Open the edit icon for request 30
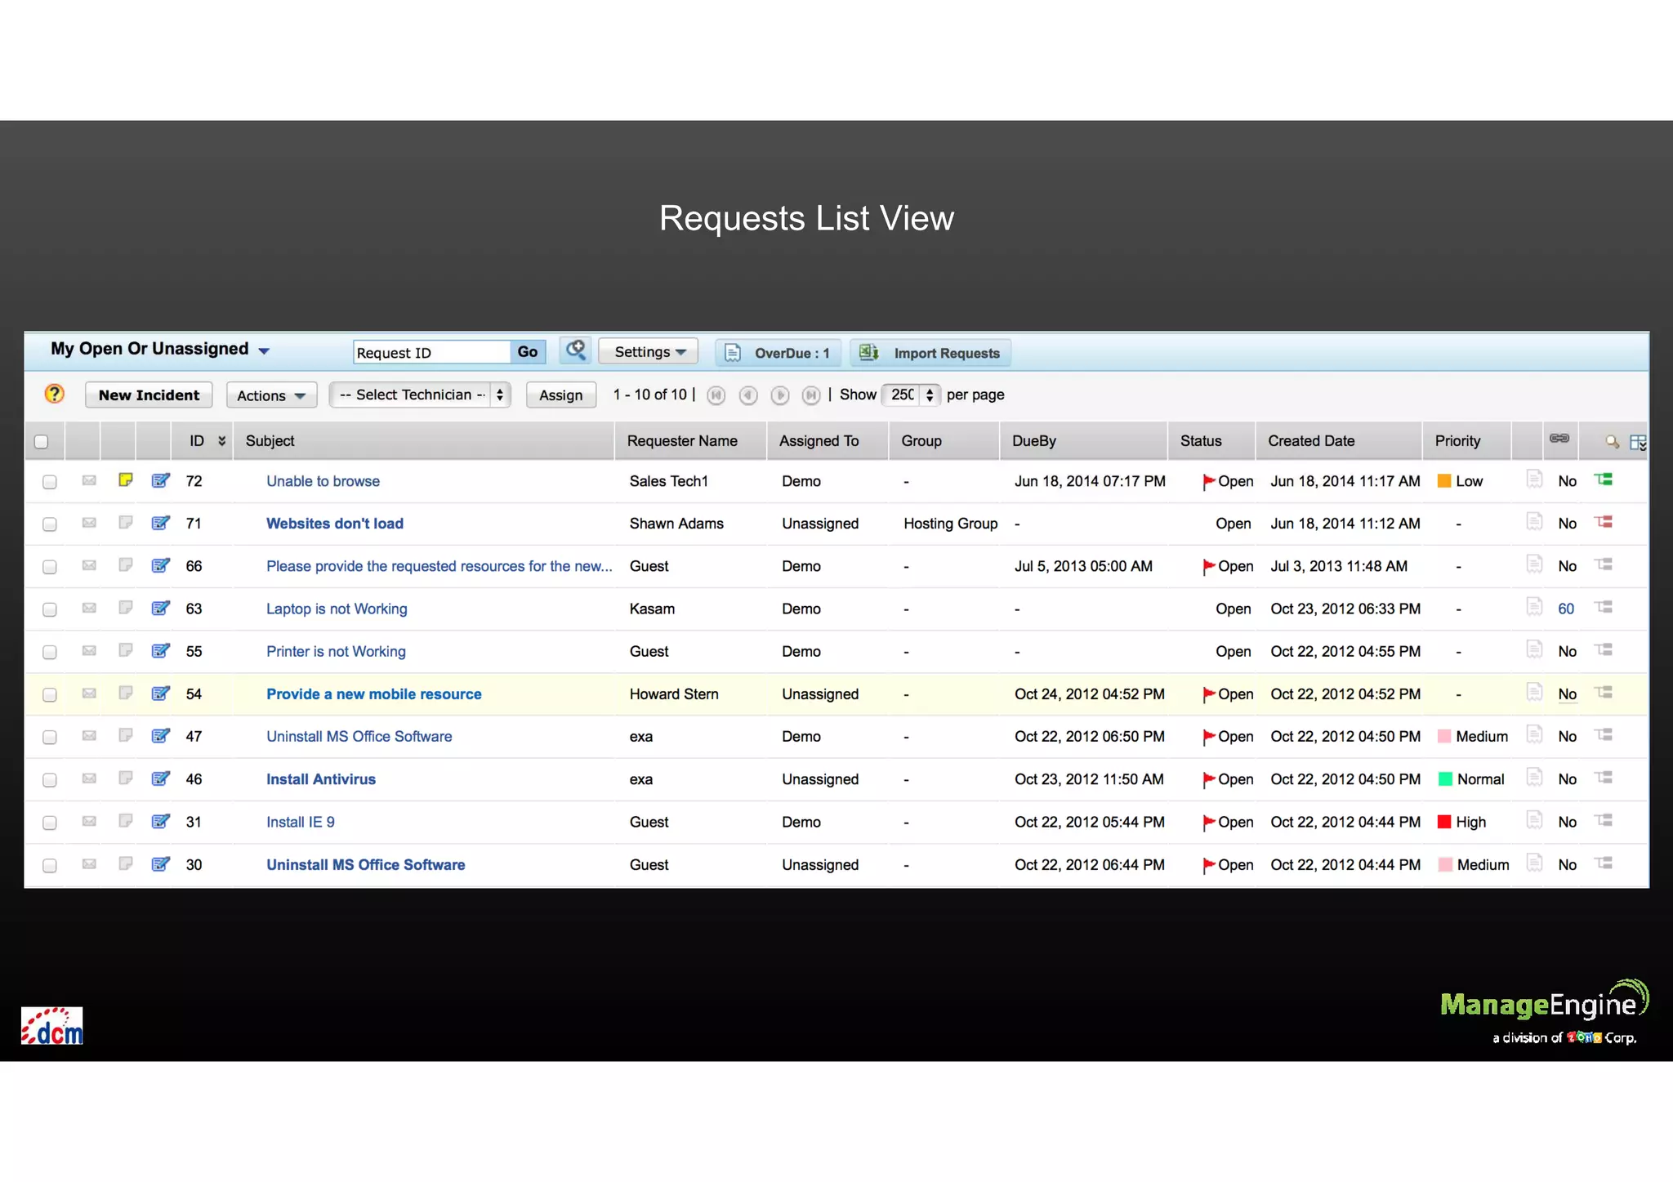The image size is (1673, 1182). point(161,864)
